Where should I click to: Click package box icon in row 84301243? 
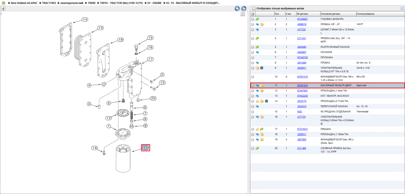coord(262,85)
